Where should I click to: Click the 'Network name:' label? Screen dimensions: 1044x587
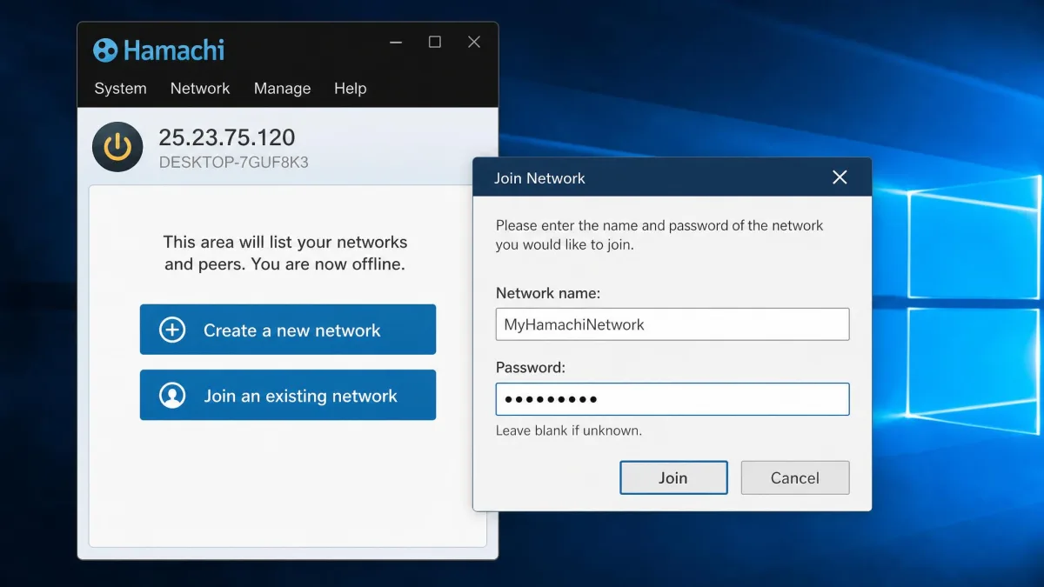pyautogui.click(x=548, y=293)
